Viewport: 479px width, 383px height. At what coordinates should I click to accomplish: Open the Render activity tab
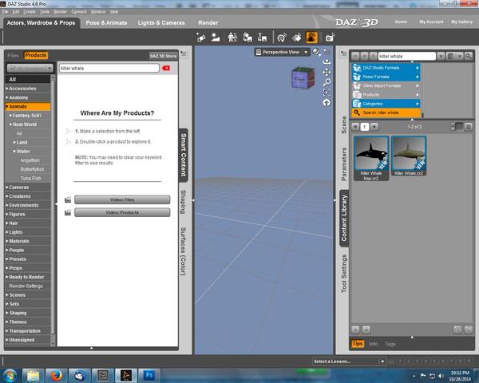coord(208,23)
